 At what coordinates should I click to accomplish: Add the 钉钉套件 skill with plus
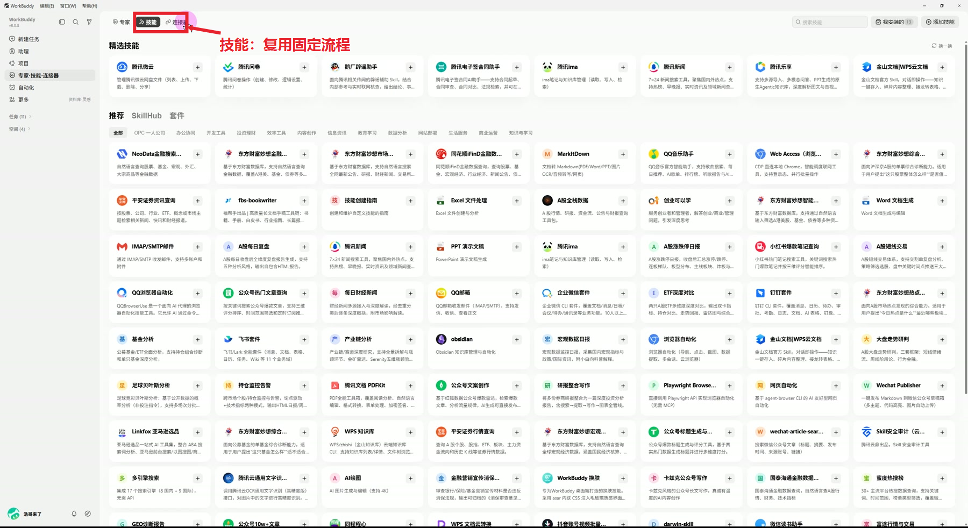[x=836, y=293]
